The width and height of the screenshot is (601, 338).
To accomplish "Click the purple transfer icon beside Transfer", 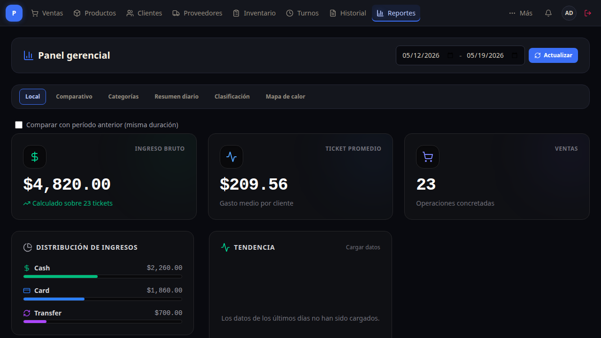I will coord(27,313).
